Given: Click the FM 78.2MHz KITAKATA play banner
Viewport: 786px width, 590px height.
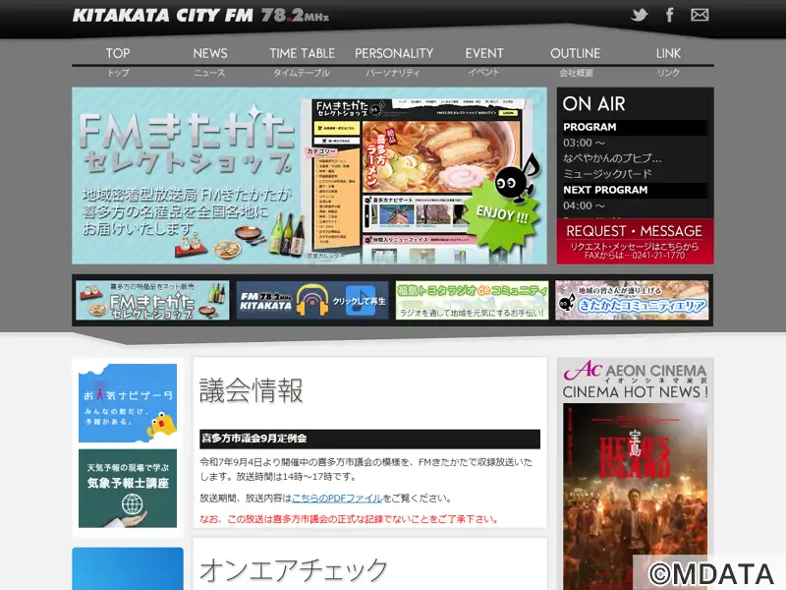Looking at the screenshot, I should (x=311, y=300).
